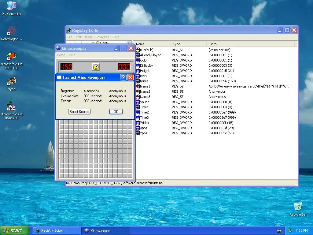
Task: Sort by the Type column header
Action: [x=188, y=44]
